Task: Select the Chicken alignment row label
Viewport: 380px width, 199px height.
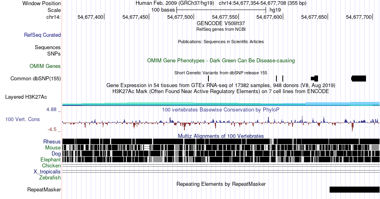Action: (x=51, y=165)
